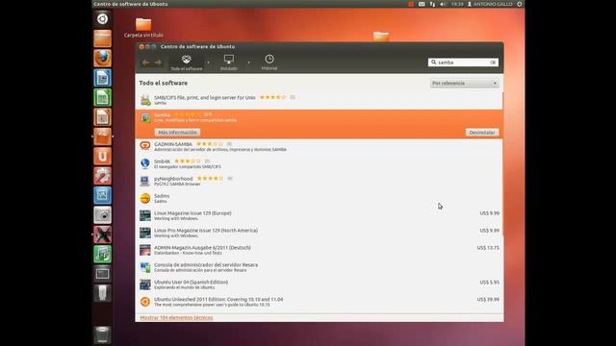Open Mostrar 104 elementos técnicos link
Screen dimensions: 616x346
[x=176, y=318]
